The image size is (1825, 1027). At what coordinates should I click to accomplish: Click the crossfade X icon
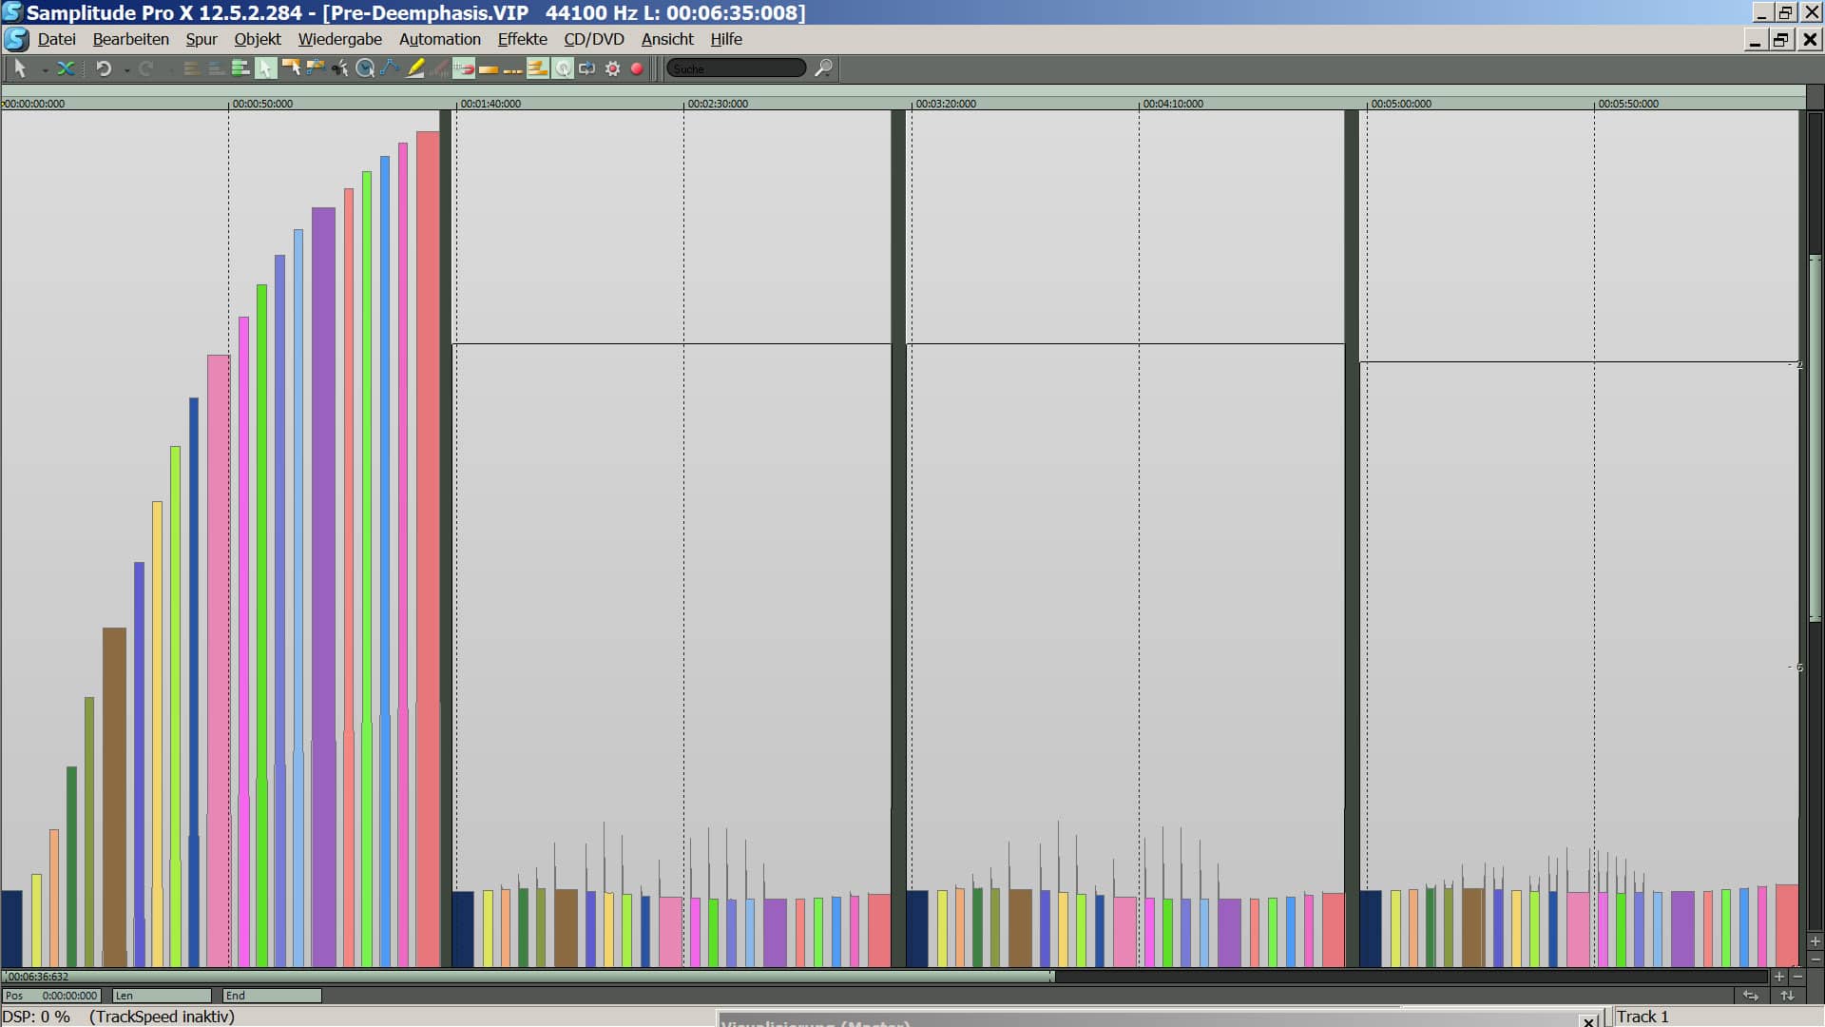tap(66, 68)
